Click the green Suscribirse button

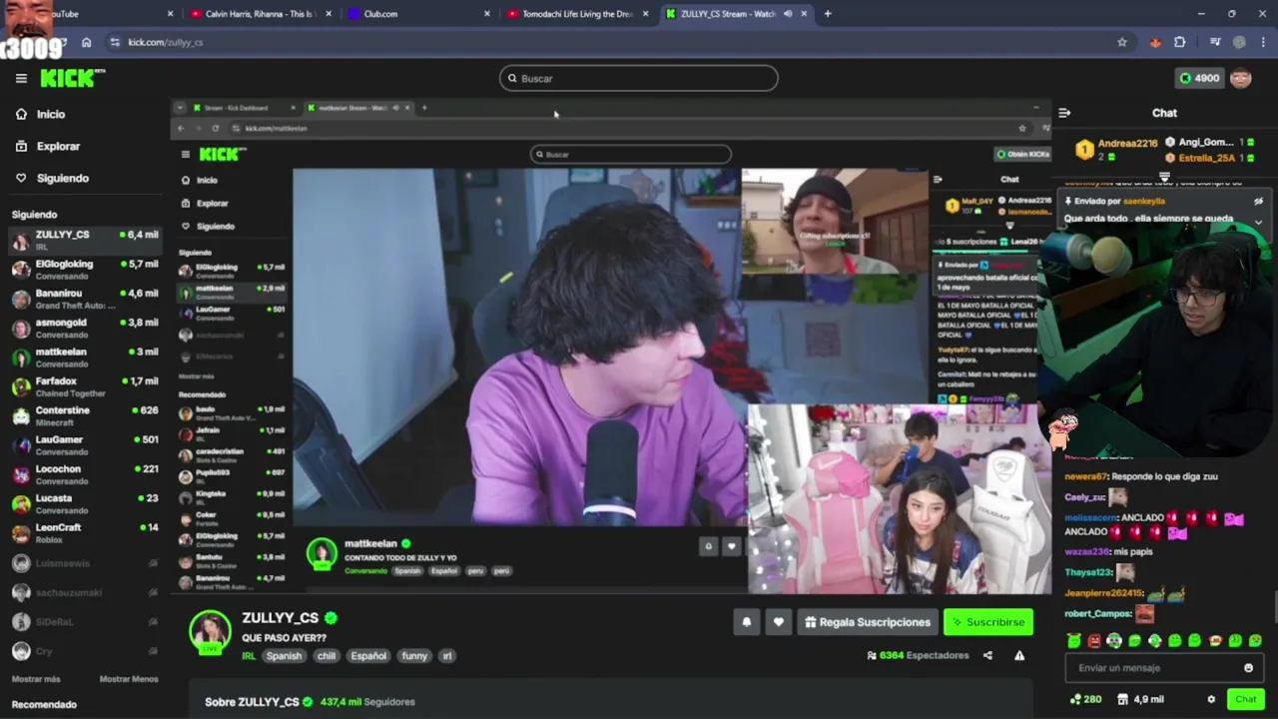988,622
